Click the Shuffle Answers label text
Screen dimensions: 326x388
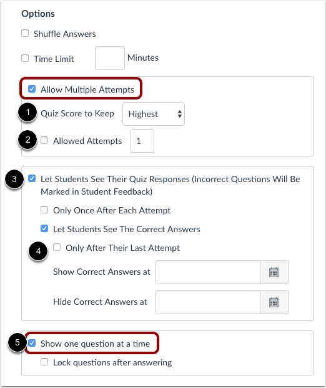pyautogui.click(x=65, y=34)
